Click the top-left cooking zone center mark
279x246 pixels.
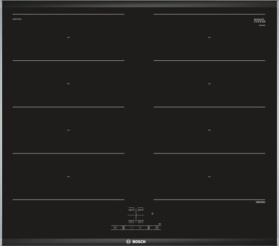click(x=69, y=38)
